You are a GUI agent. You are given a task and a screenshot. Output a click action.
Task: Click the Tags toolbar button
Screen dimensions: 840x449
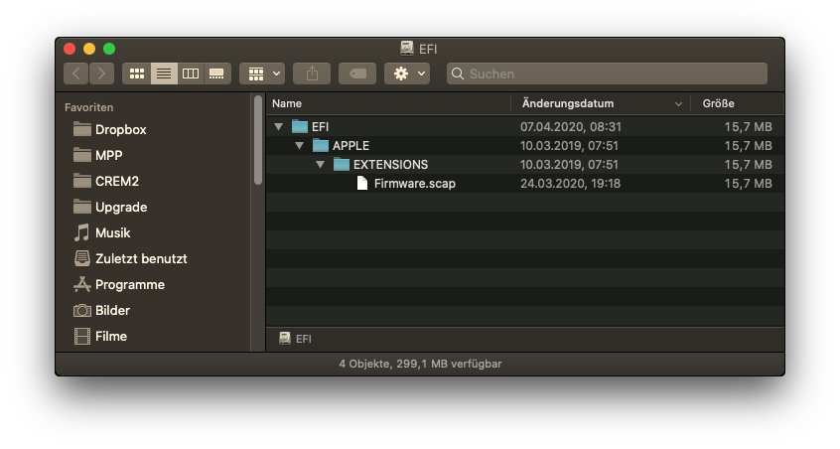(357, 74)
